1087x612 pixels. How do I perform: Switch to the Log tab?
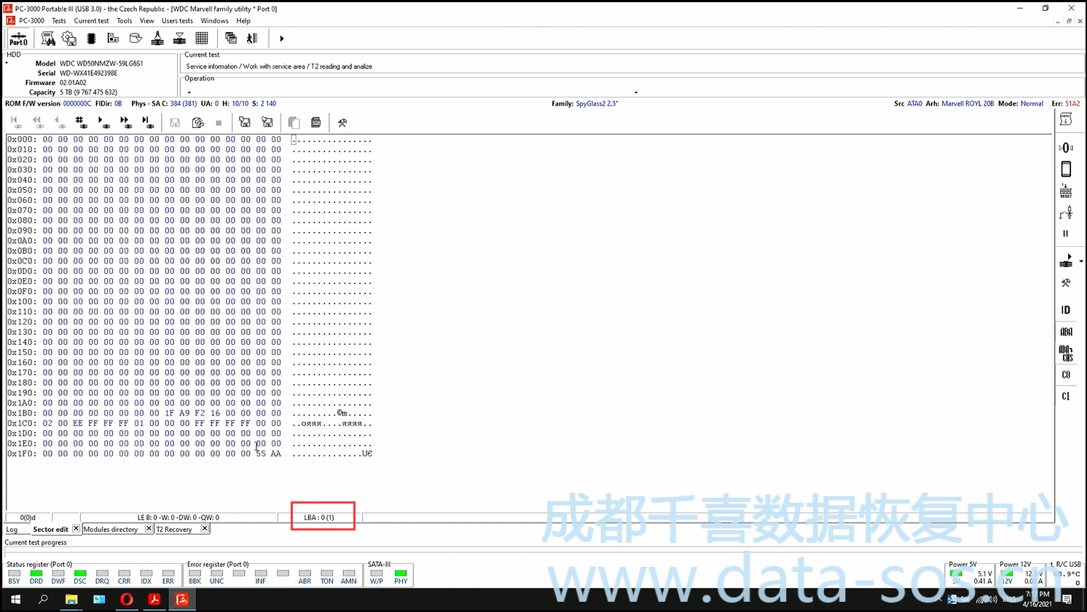coord(12,530)
